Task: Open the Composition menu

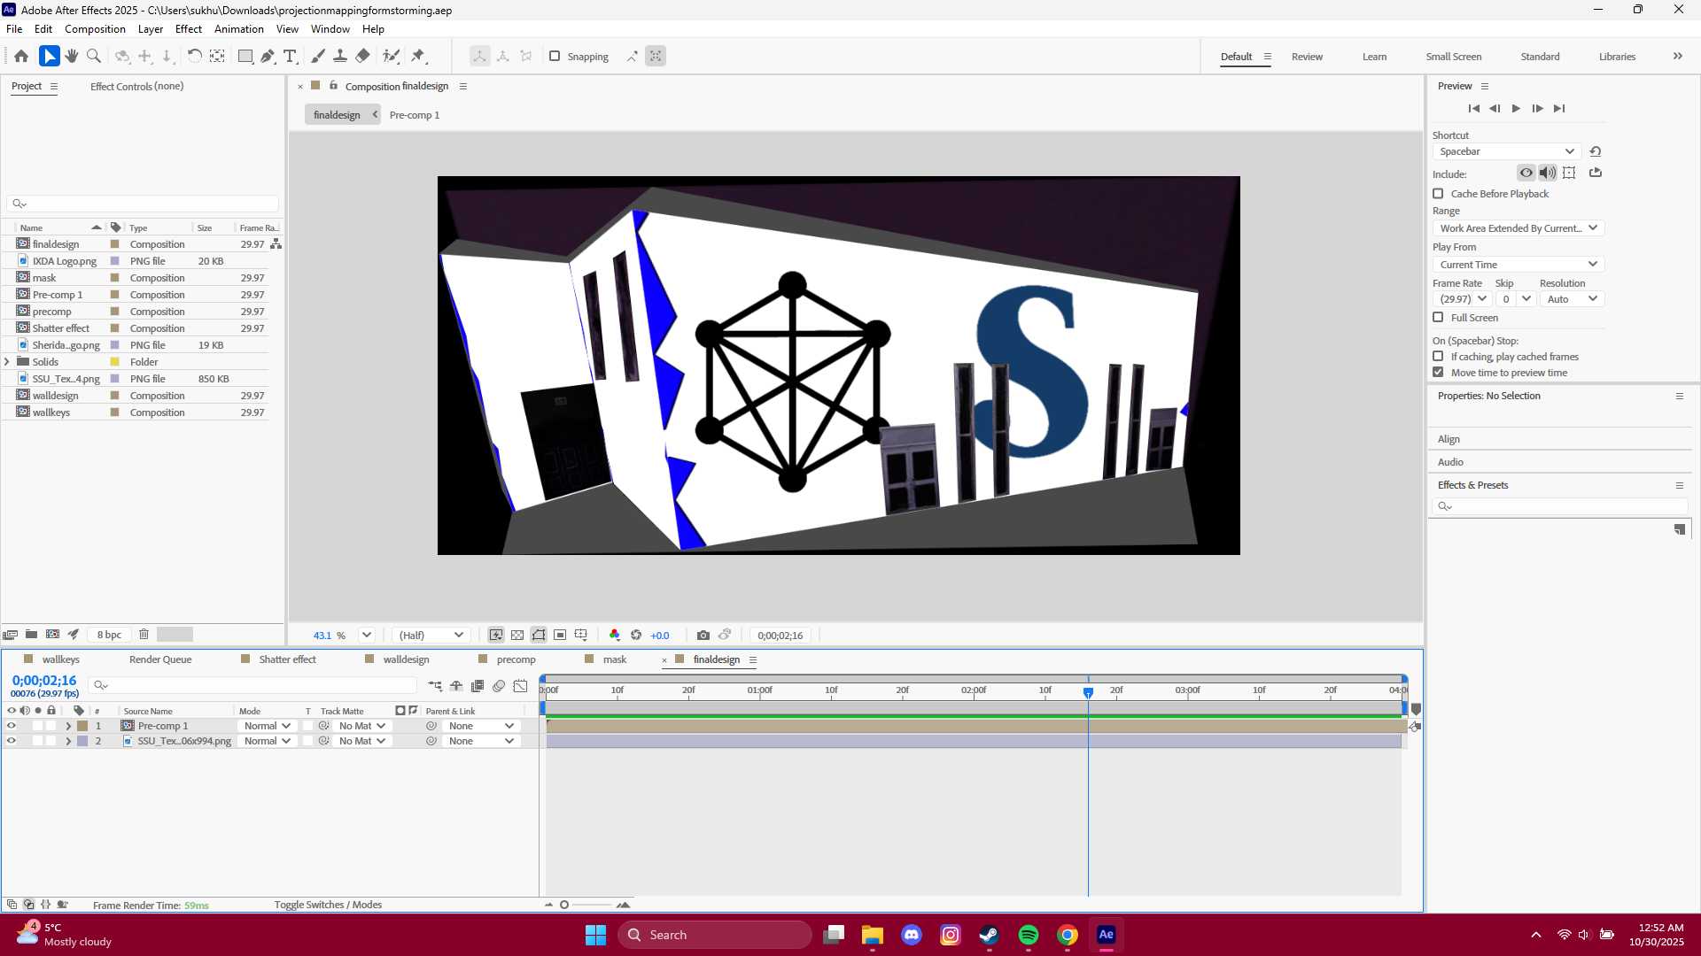Action: tap(94, 28)
